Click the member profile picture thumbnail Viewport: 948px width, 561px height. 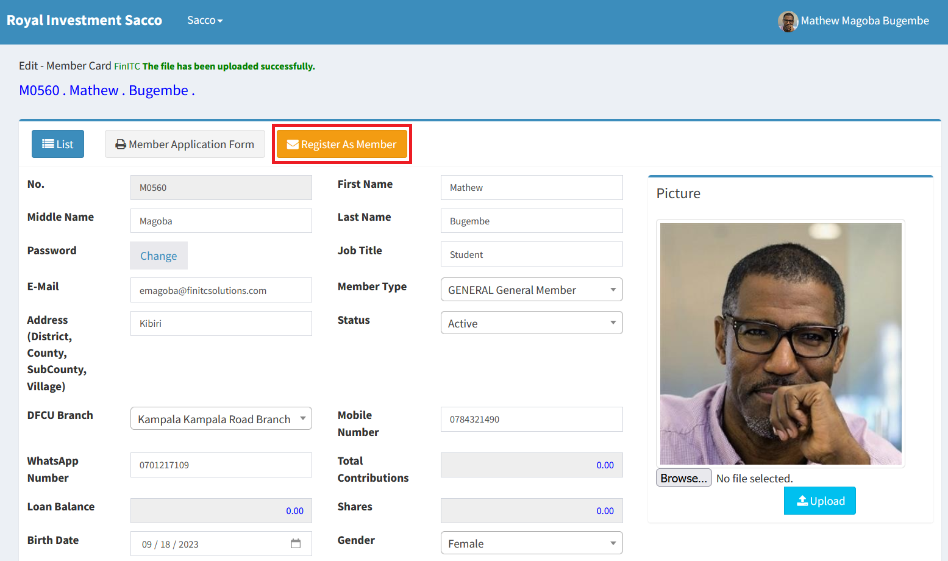[780, 343]
